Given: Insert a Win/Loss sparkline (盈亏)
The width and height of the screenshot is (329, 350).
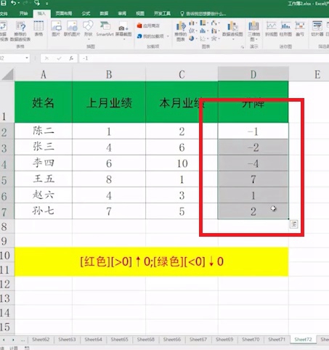Looking at the screenshot, I should (300, 29).
